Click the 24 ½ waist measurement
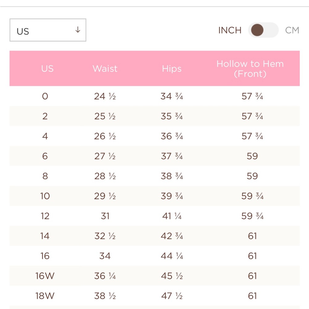Screen dimensions: 309x309 (105, 96)
